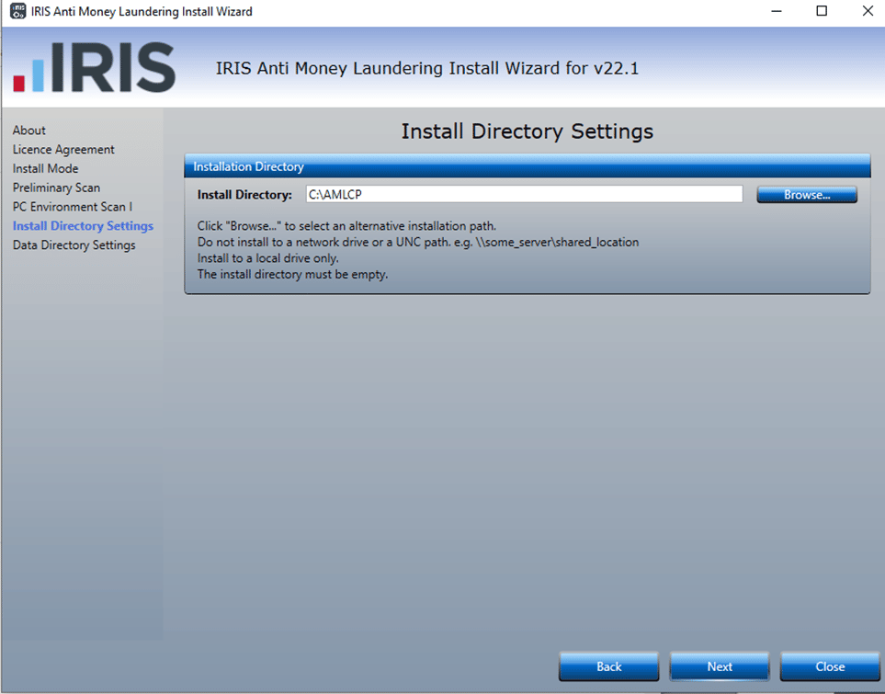Click the Installation Directory panel header

click(x=528, y=166)
